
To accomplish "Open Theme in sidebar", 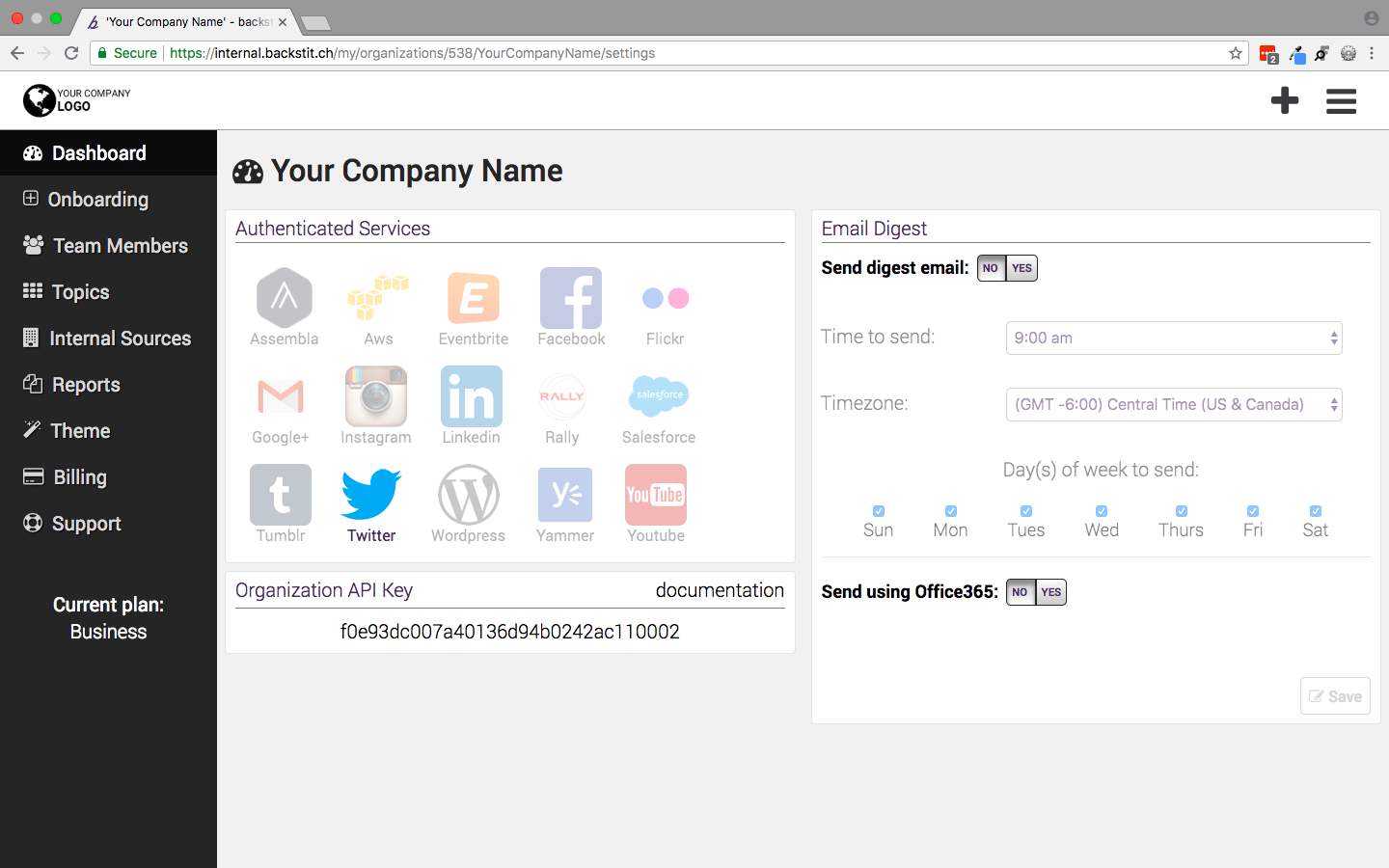I will click(108, 431).
